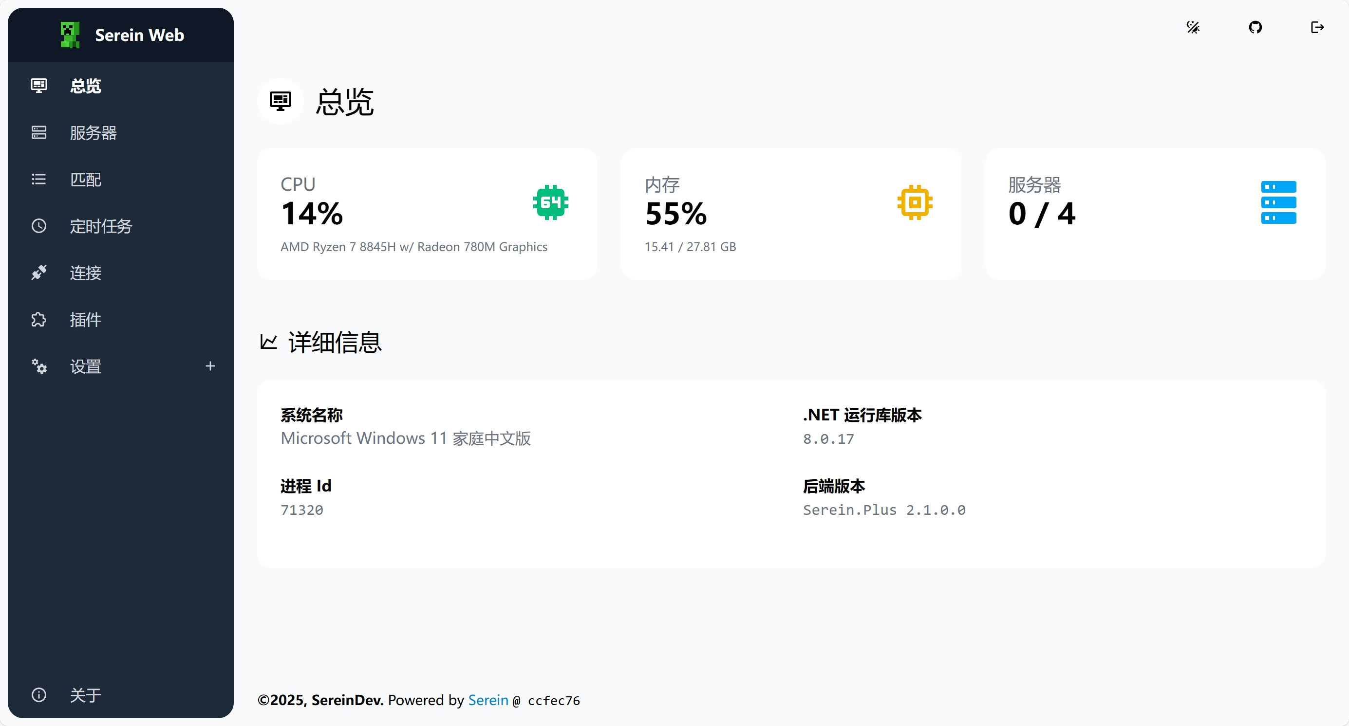Click the green 64-bit CPU chip icon
The width and height of the screenshot is (1349, 726).
(x=550, y=202)
